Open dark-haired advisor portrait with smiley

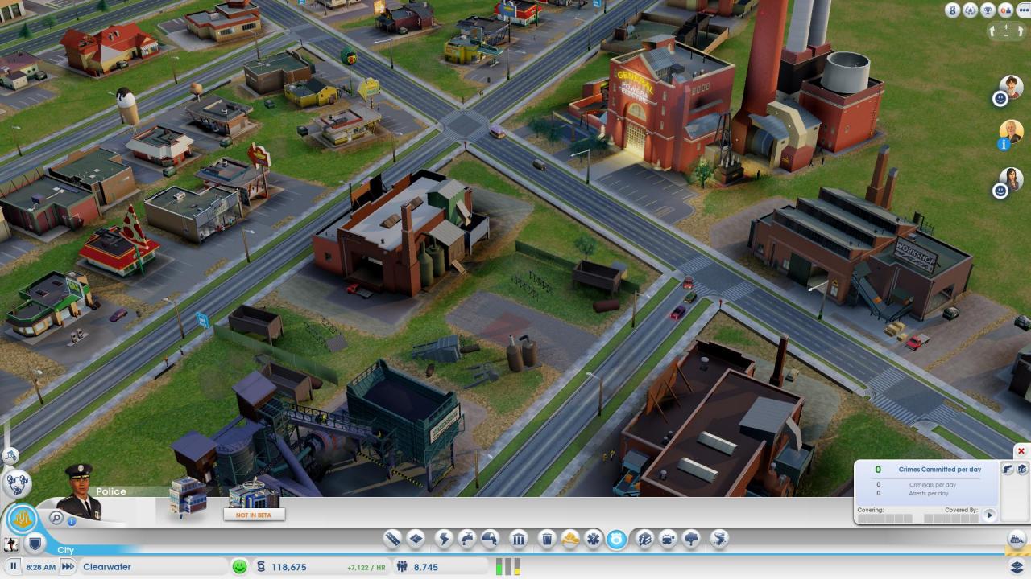point(1010,179)
